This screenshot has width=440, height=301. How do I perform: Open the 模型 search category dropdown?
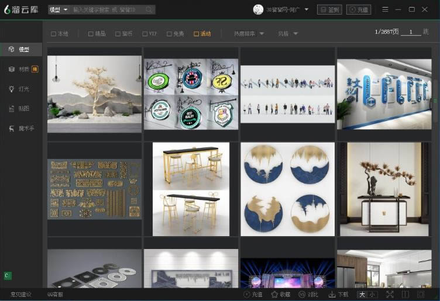59,10
